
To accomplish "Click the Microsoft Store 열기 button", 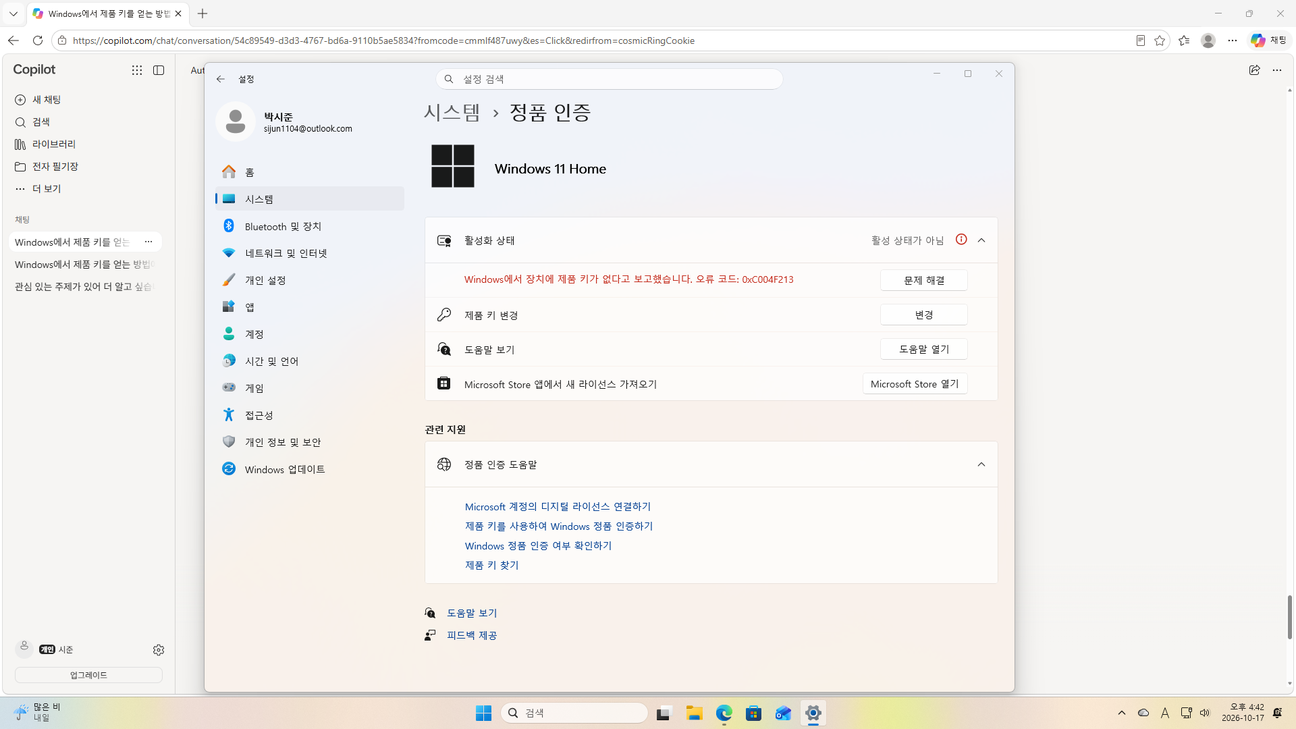I will (915, 383).
